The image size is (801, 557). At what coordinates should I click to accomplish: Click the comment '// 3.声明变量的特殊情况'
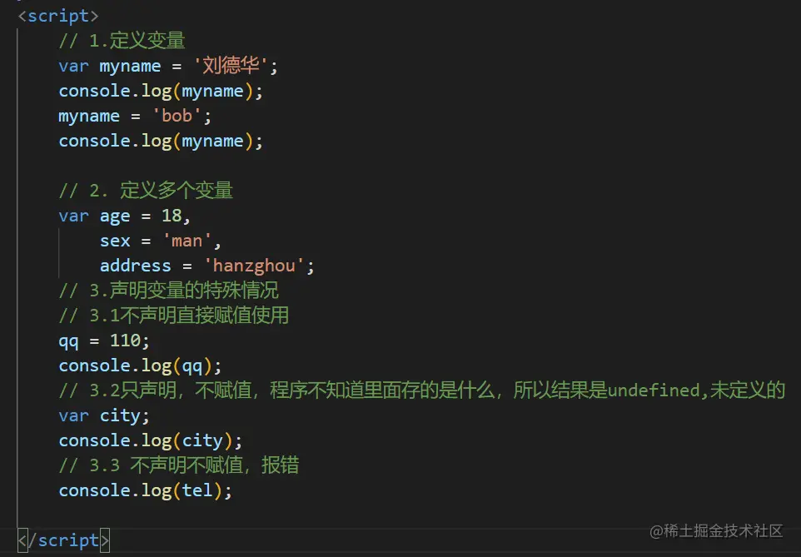[x=168, y=291]
